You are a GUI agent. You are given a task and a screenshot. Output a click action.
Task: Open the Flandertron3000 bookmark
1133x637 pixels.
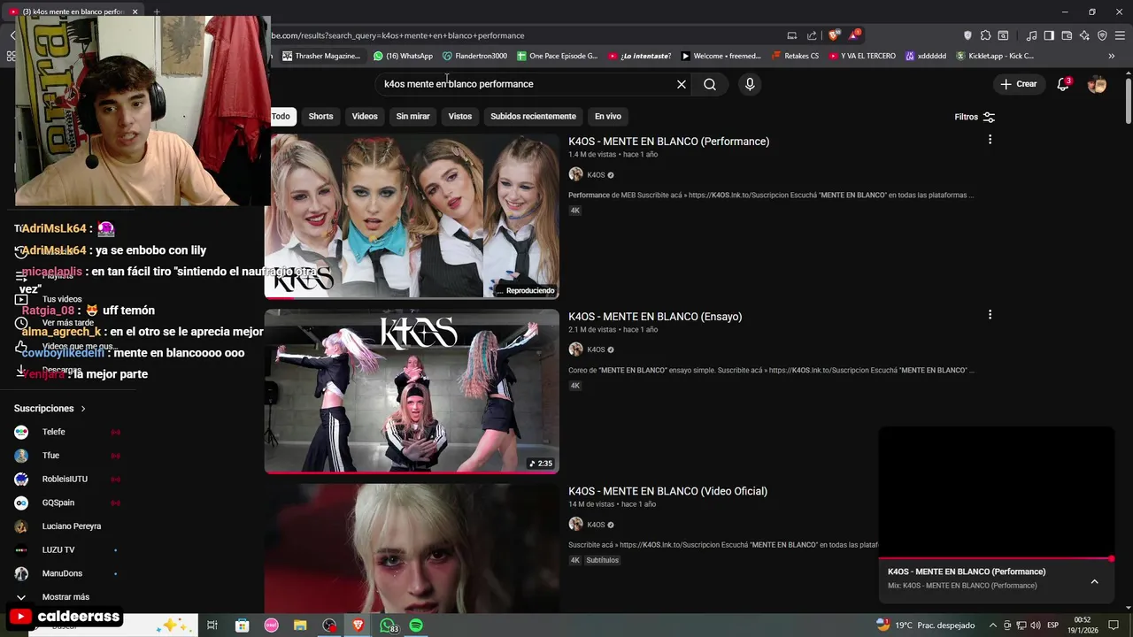click(x=475, y=56)
